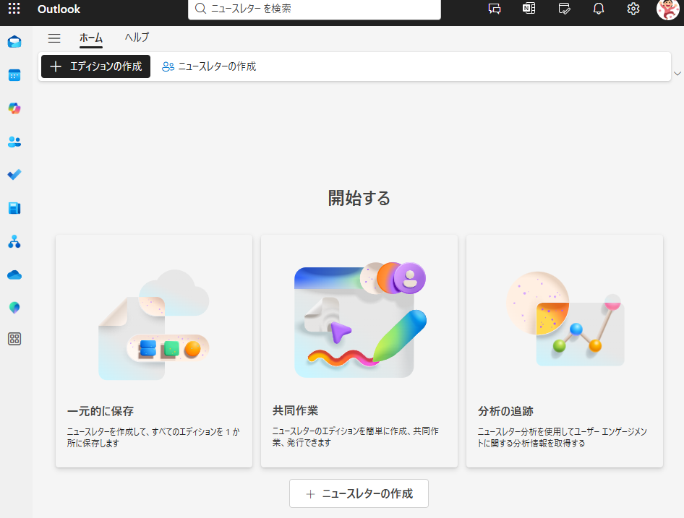Click the ニュースレター を検索 search field

coord(318,9)
